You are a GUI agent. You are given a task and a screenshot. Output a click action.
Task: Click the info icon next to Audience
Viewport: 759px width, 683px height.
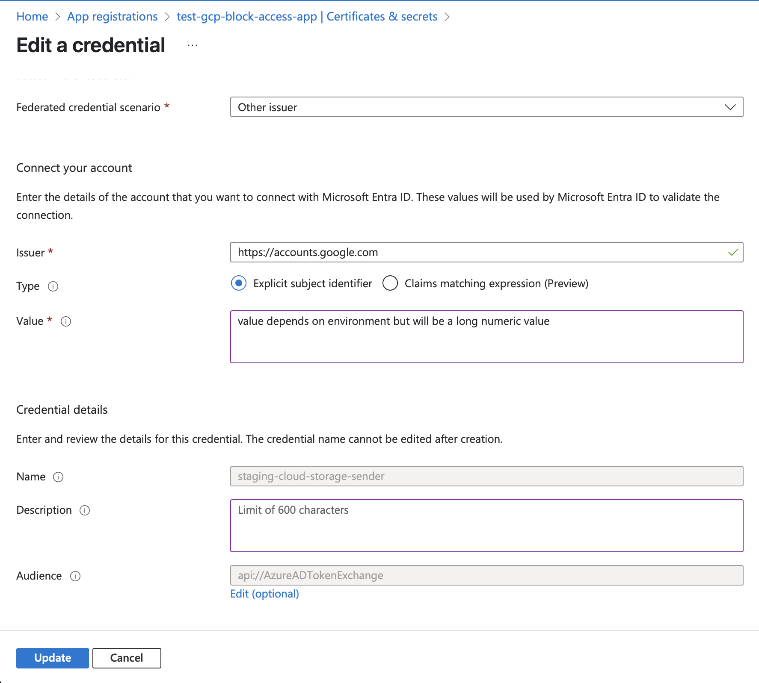(76, 576)
